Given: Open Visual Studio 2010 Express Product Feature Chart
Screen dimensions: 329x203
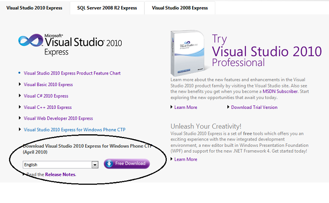Looking at the screenshot, I should click(72, 73).
